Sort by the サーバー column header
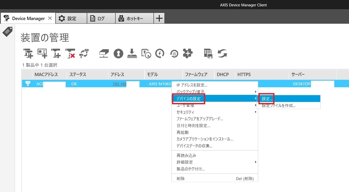This screenshot has height=192, width=349. (313, 74)
